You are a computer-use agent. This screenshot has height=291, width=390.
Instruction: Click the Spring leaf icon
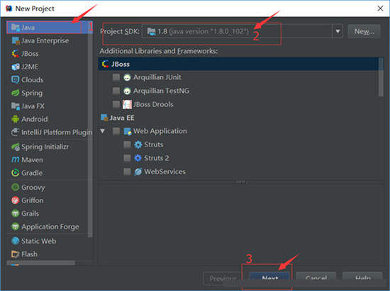point(16,93)
